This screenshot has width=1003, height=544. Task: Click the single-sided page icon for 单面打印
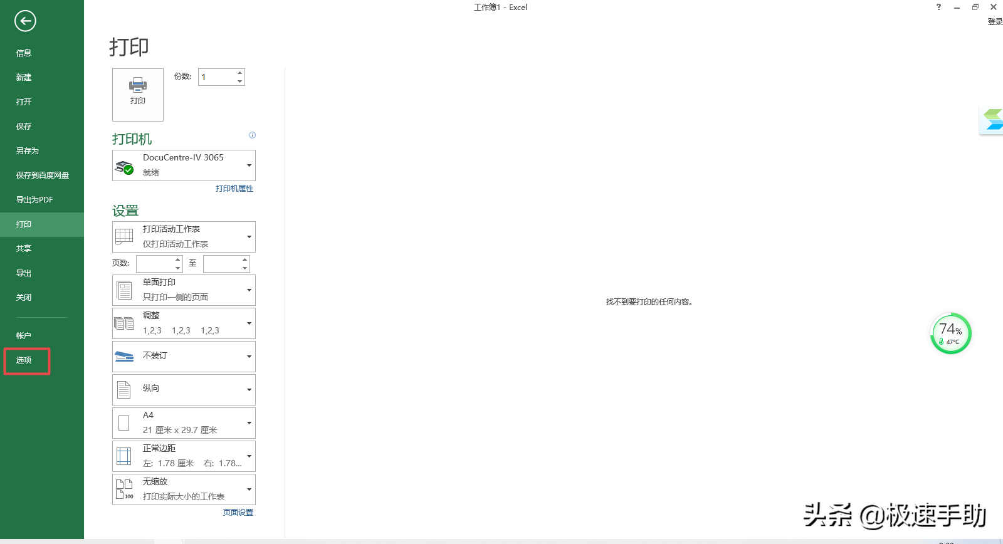tap(124, 290)
